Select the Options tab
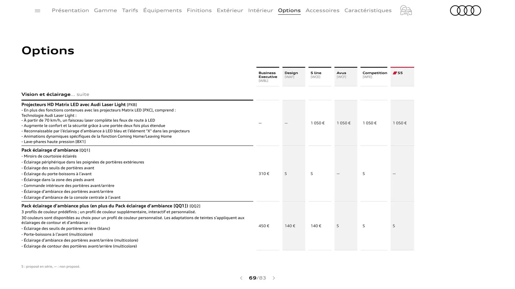Screen dimensions: 515x289 tap(289, 10)
